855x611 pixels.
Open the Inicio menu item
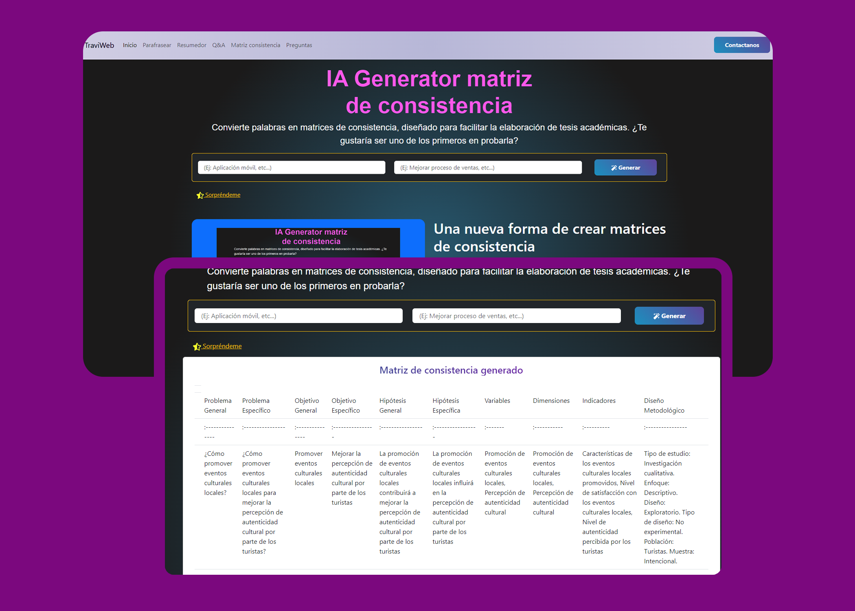(x=129, y=45)
